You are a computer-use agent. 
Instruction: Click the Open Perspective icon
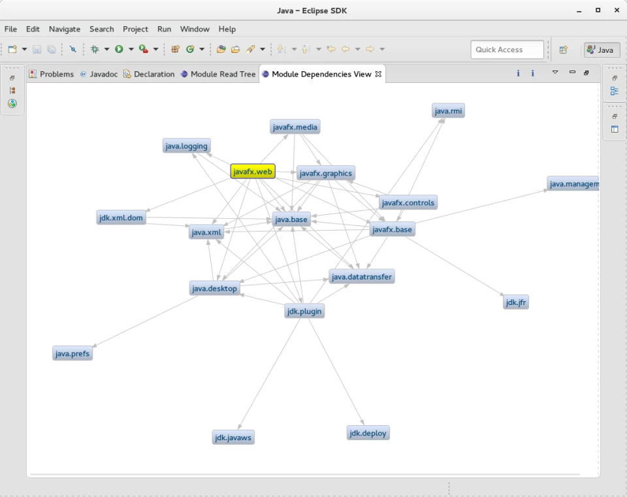click(x=564, y=50)
